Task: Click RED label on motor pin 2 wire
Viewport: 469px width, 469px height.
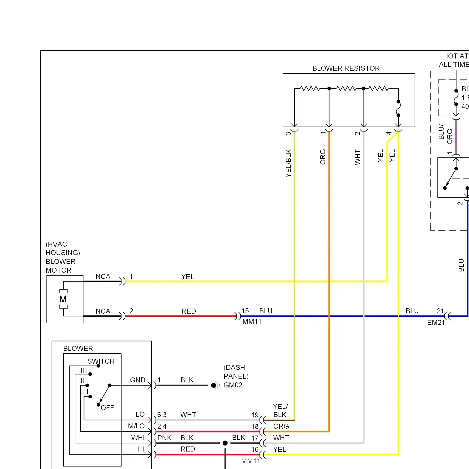Action: click(189, 311)
